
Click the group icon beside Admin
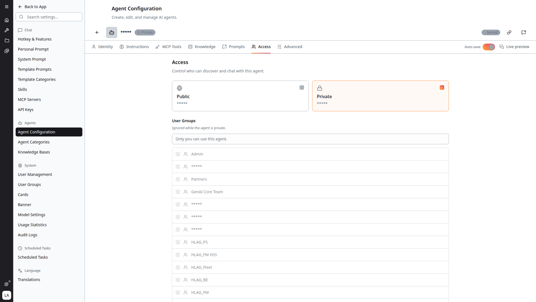point(186,154)
